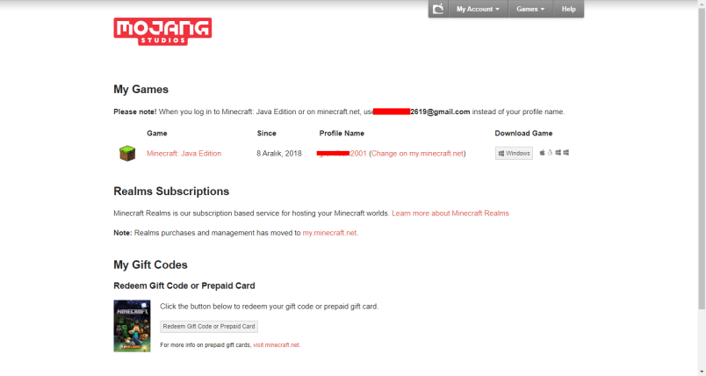Click the Since column header
The height and width of the screenshot is (376, 706).
pyautogui.click(x=267, y=134)
